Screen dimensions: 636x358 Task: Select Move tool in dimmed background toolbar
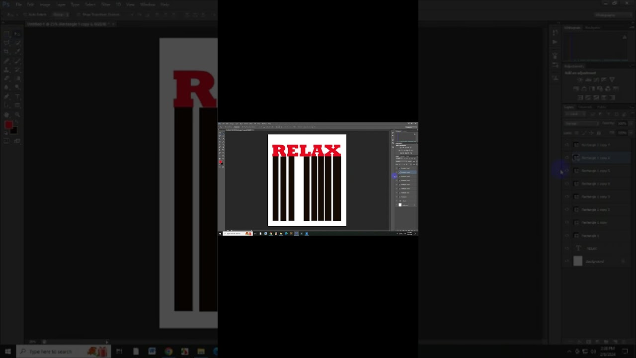[x=17, y=34]
